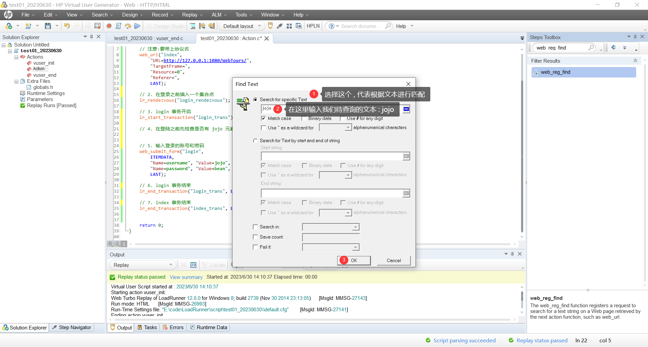Image resolution: width=648 pixels, height=347 pixels.
Task: Enable the first Use ^ as wildcard checkbox
Action: 264,128
